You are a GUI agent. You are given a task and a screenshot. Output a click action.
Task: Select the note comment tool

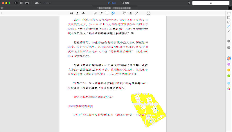[x=125, y=13]
